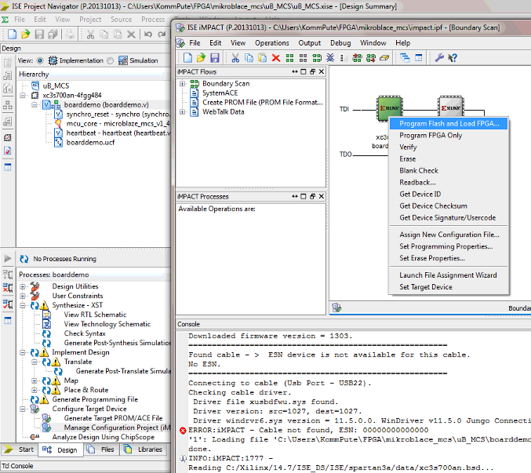Select Manage Configuration Project process
The image size is (531, 473).
coord(117,428)
